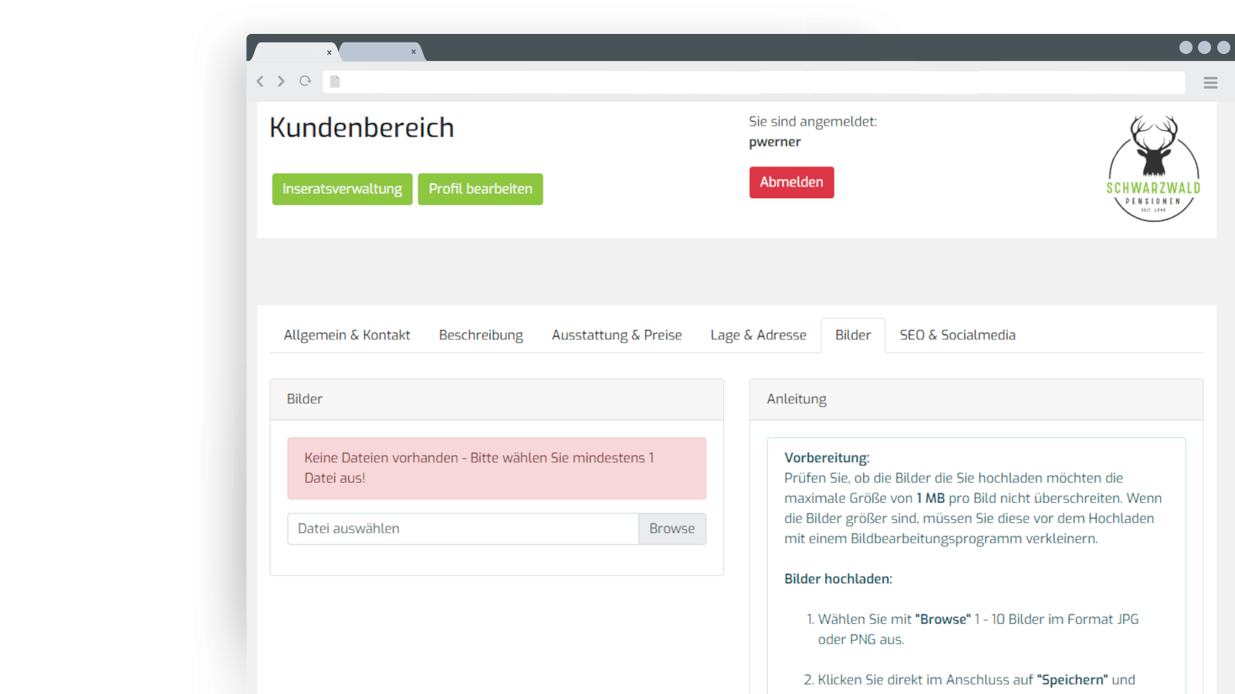Click the Schwarzwald Pensionen deer logo

[1154, 169]
